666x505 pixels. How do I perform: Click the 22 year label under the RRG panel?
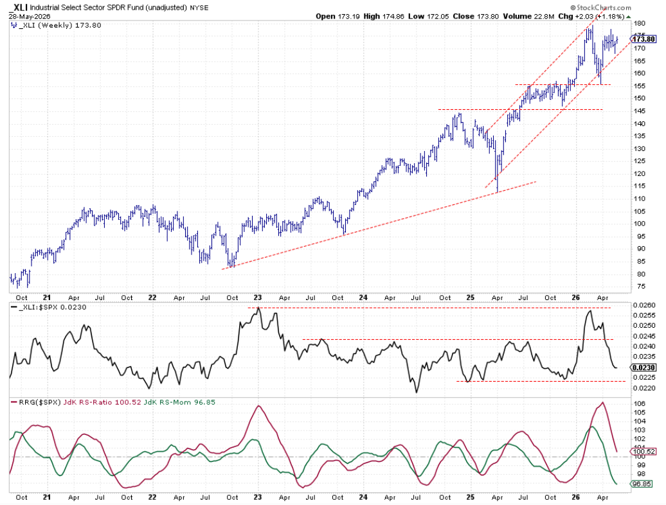152,497
